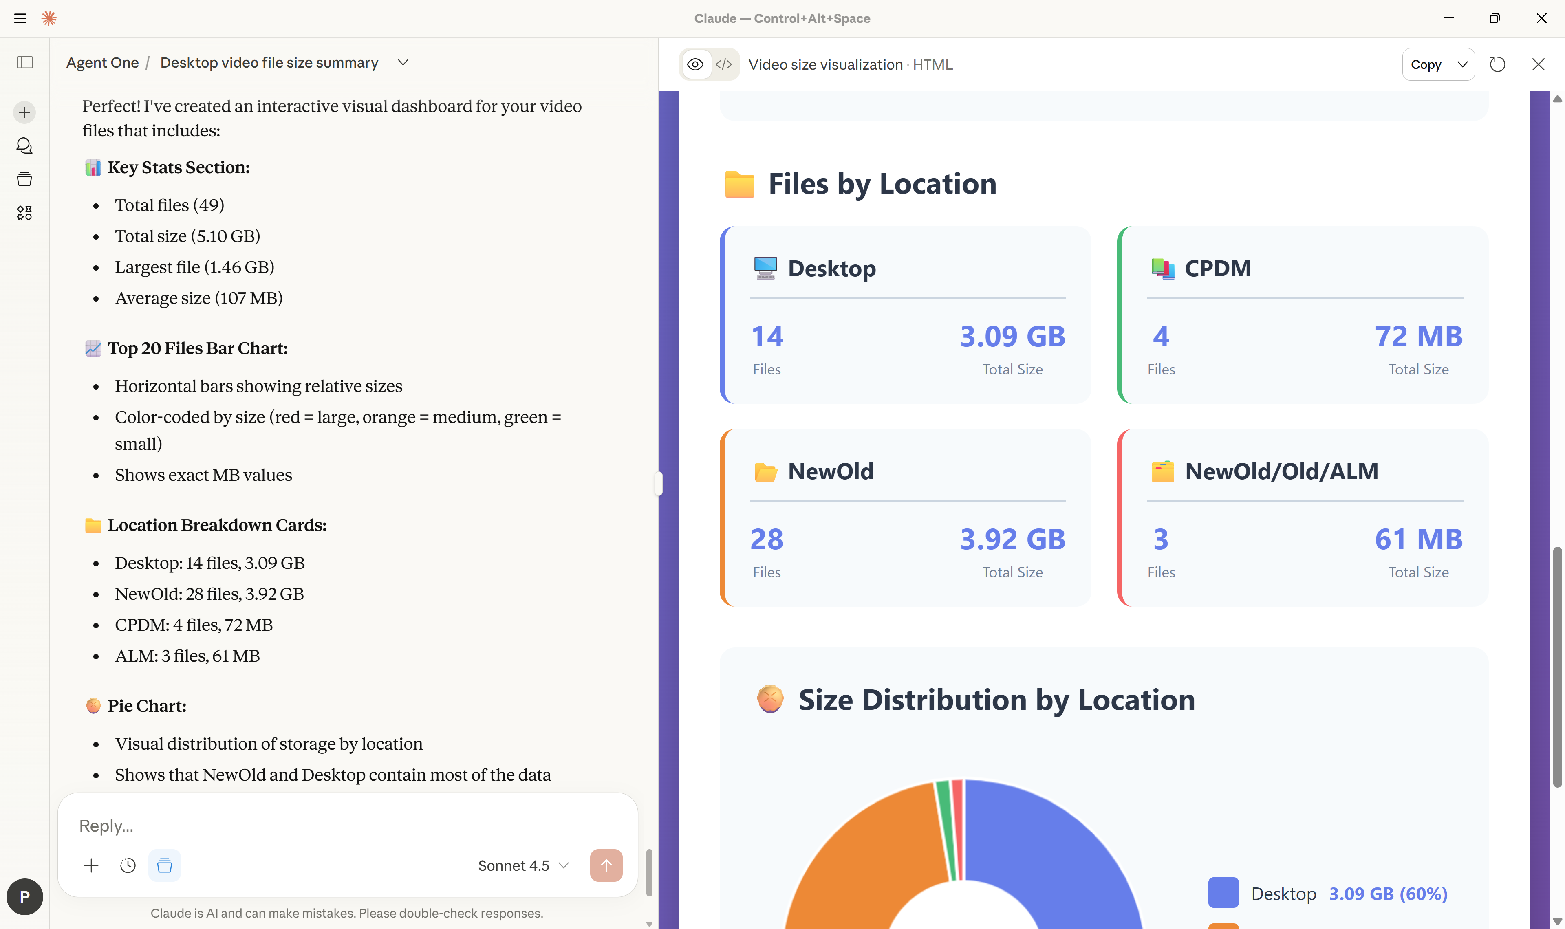
Task: Open the Artifacts icon in sidebar
Action: [x=24, y=213]
